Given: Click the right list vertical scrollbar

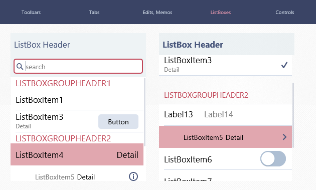Looking at the screenshot, I should click(x=293, y=115).
